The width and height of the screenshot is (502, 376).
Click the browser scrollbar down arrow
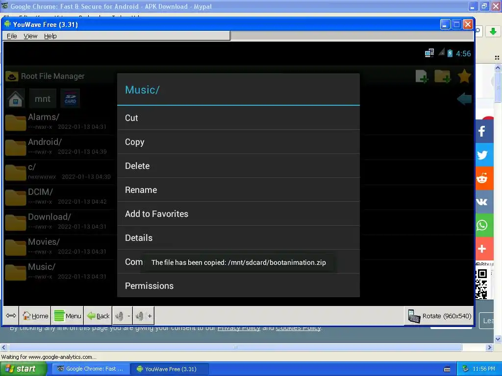click(x=498, y=339)
